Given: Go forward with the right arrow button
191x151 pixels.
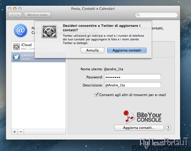Looking at the screenshot, I should coord(19,15).
